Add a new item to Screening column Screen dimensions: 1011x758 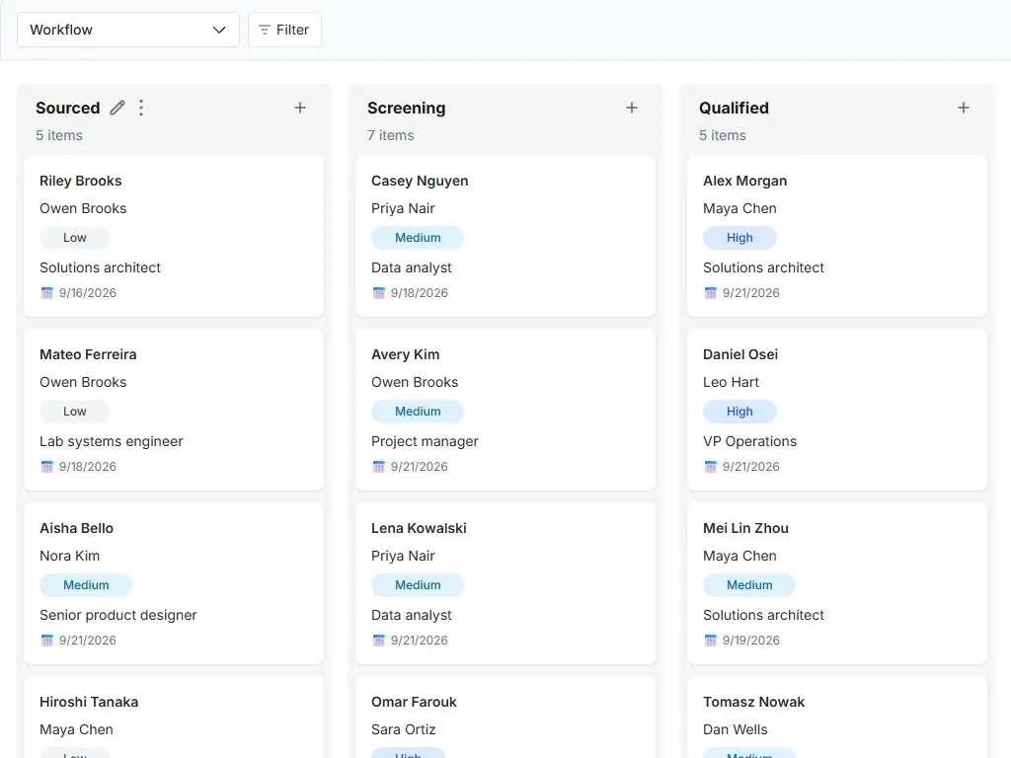[632, 108]
